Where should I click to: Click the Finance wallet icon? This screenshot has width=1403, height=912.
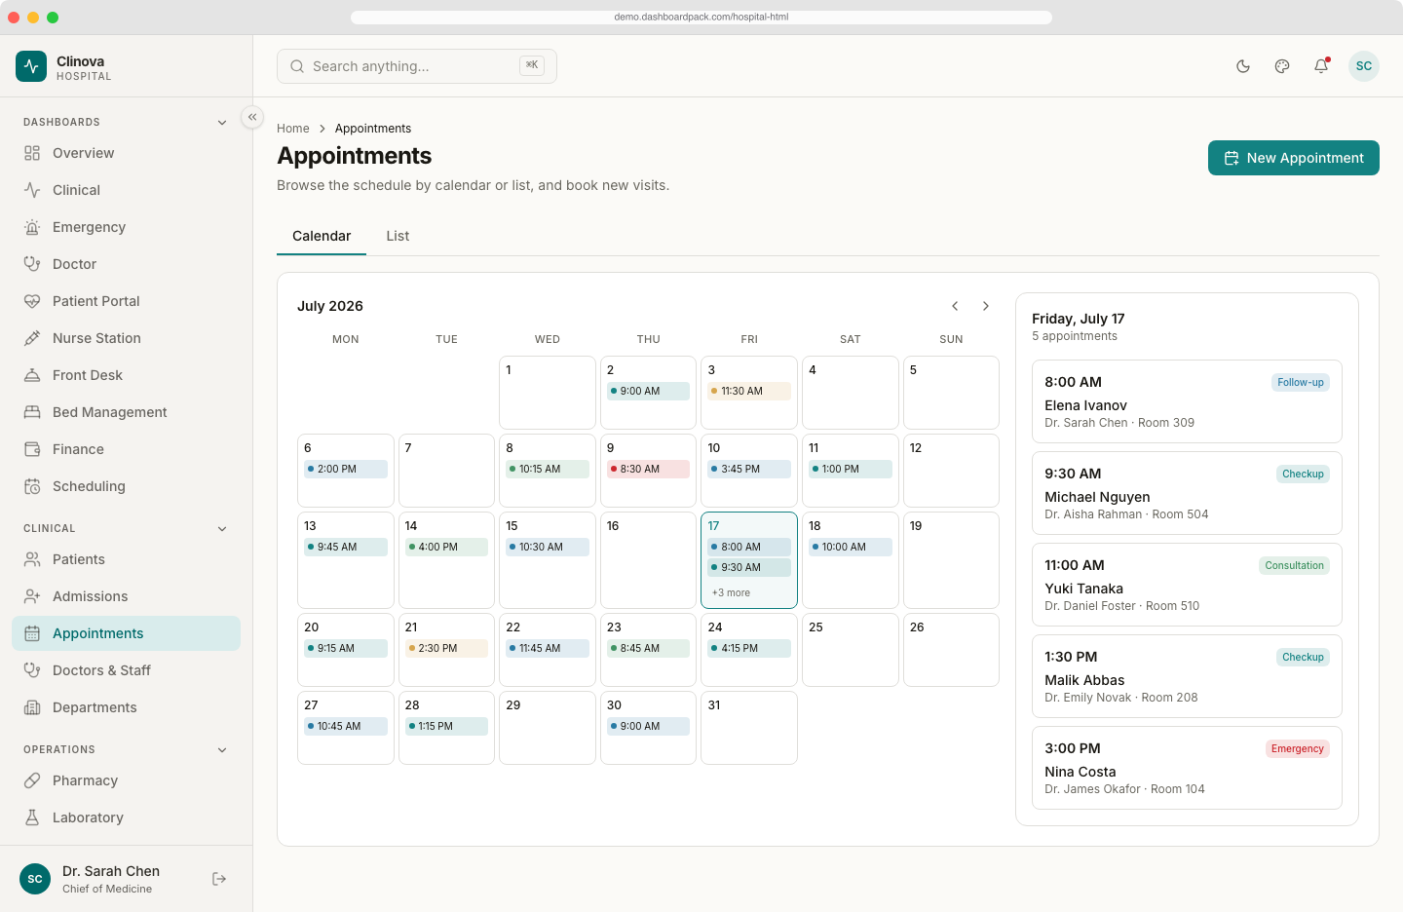point(32,449)
